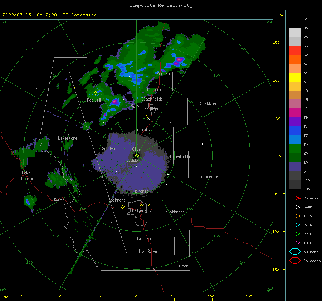This screenshot has height=301, width=322.
Task: Click the yellow diamond marker near RockyMH
Action: [x=96, y=93]
